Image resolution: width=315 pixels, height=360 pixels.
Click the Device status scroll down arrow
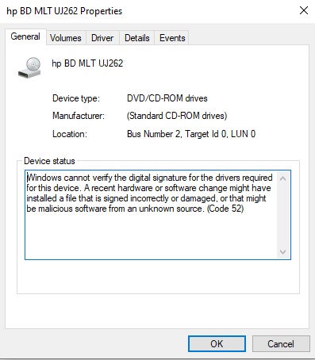[x=282, y=252]
